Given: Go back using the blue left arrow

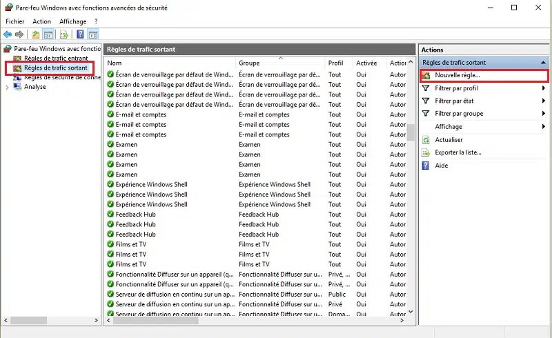Looking at the screenshot, I should click(x=8, y=34).
